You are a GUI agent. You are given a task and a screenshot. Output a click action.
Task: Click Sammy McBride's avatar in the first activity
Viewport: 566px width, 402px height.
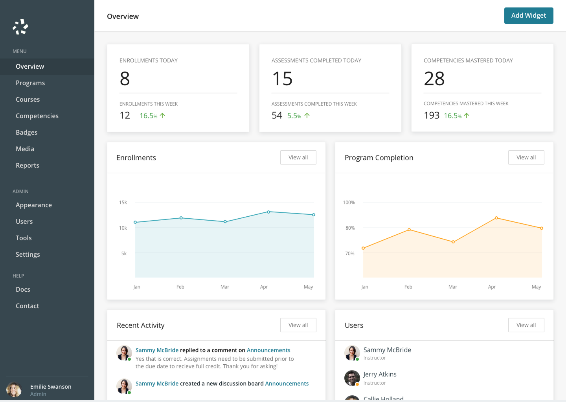(x=124, y=353)
